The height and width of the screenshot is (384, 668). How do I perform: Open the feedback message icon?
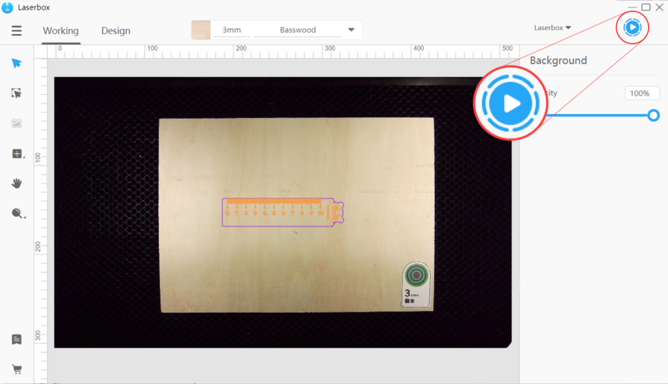click(16, 339)
